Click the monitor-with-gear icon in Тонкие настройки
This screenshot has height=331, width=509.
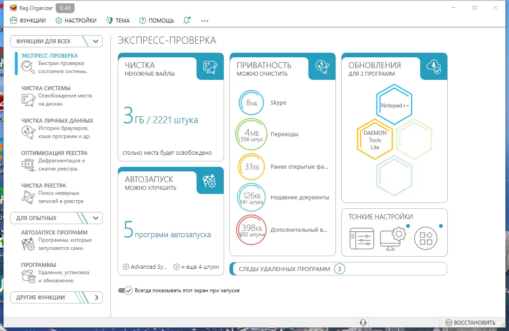pos(394,238)
